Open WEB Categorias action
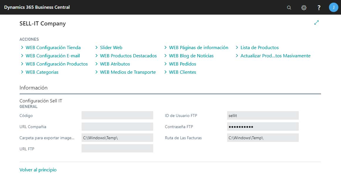 click(42, 72)
